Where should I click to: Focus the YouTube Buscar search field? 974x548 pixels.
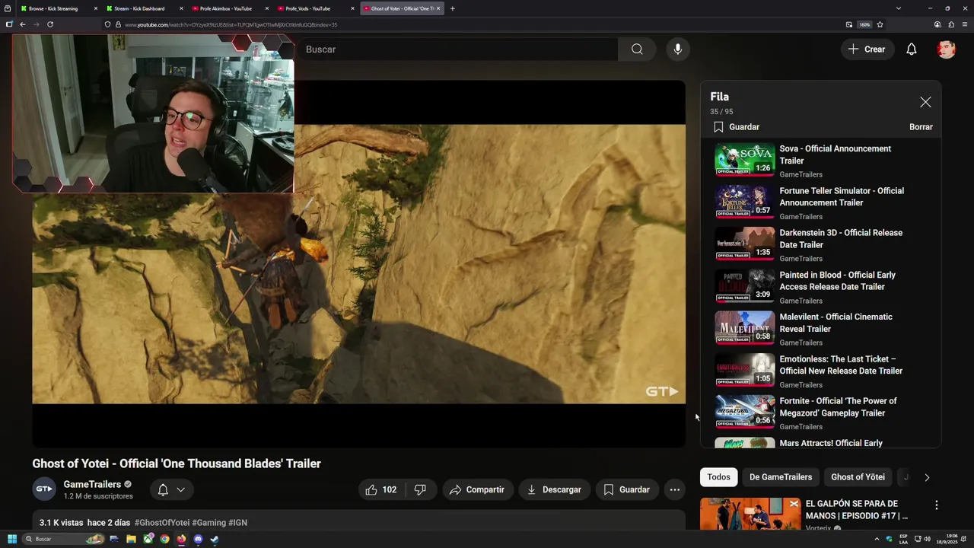coord(457,49)
